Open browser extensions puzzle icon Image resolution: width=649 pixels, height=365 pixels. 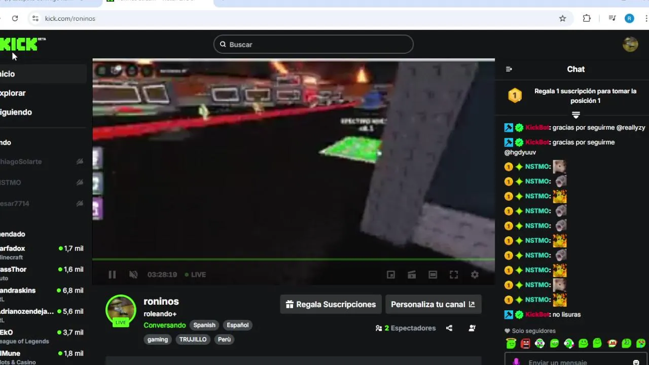pos(587,18)
